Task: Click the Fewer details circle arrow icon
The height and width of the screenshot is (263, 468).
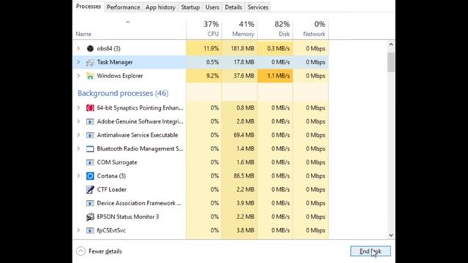Action: point(80,251)
